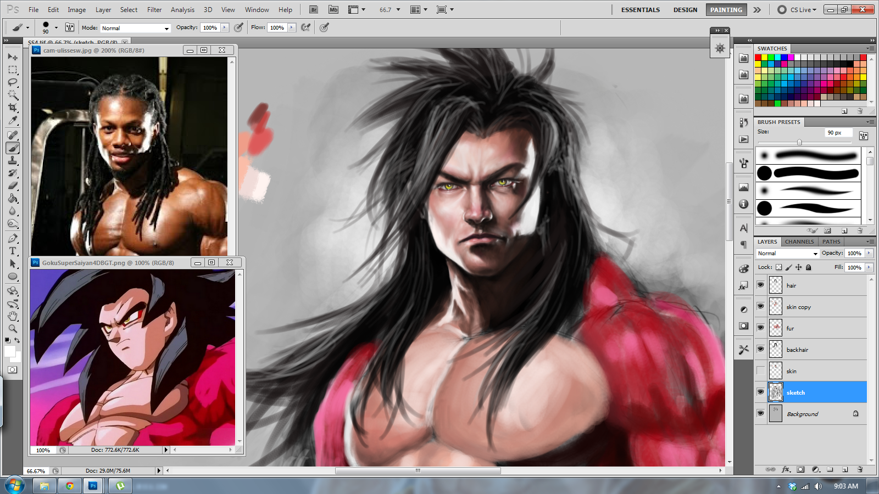This screenshot has width=879, height=494.
Task: Select the Eraser tool
Action: point(13,186)
